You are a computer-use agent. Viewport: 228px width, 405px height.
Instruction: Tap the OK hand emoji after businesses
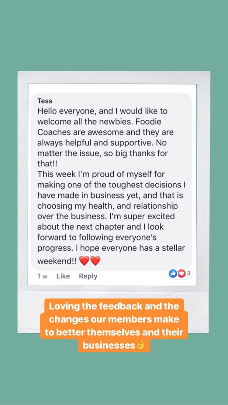point(140,345)
